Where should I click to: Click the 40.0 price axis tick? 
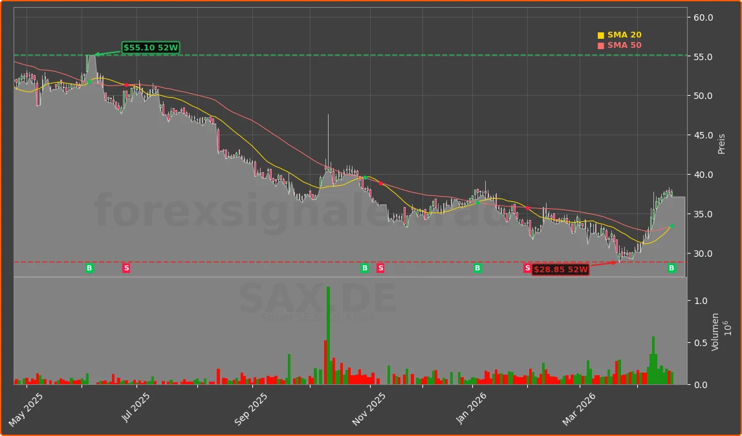pos(703,175)
